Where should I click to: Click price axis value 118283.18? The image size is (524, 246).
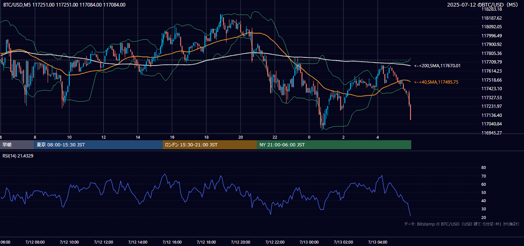[x=492, y=9]
